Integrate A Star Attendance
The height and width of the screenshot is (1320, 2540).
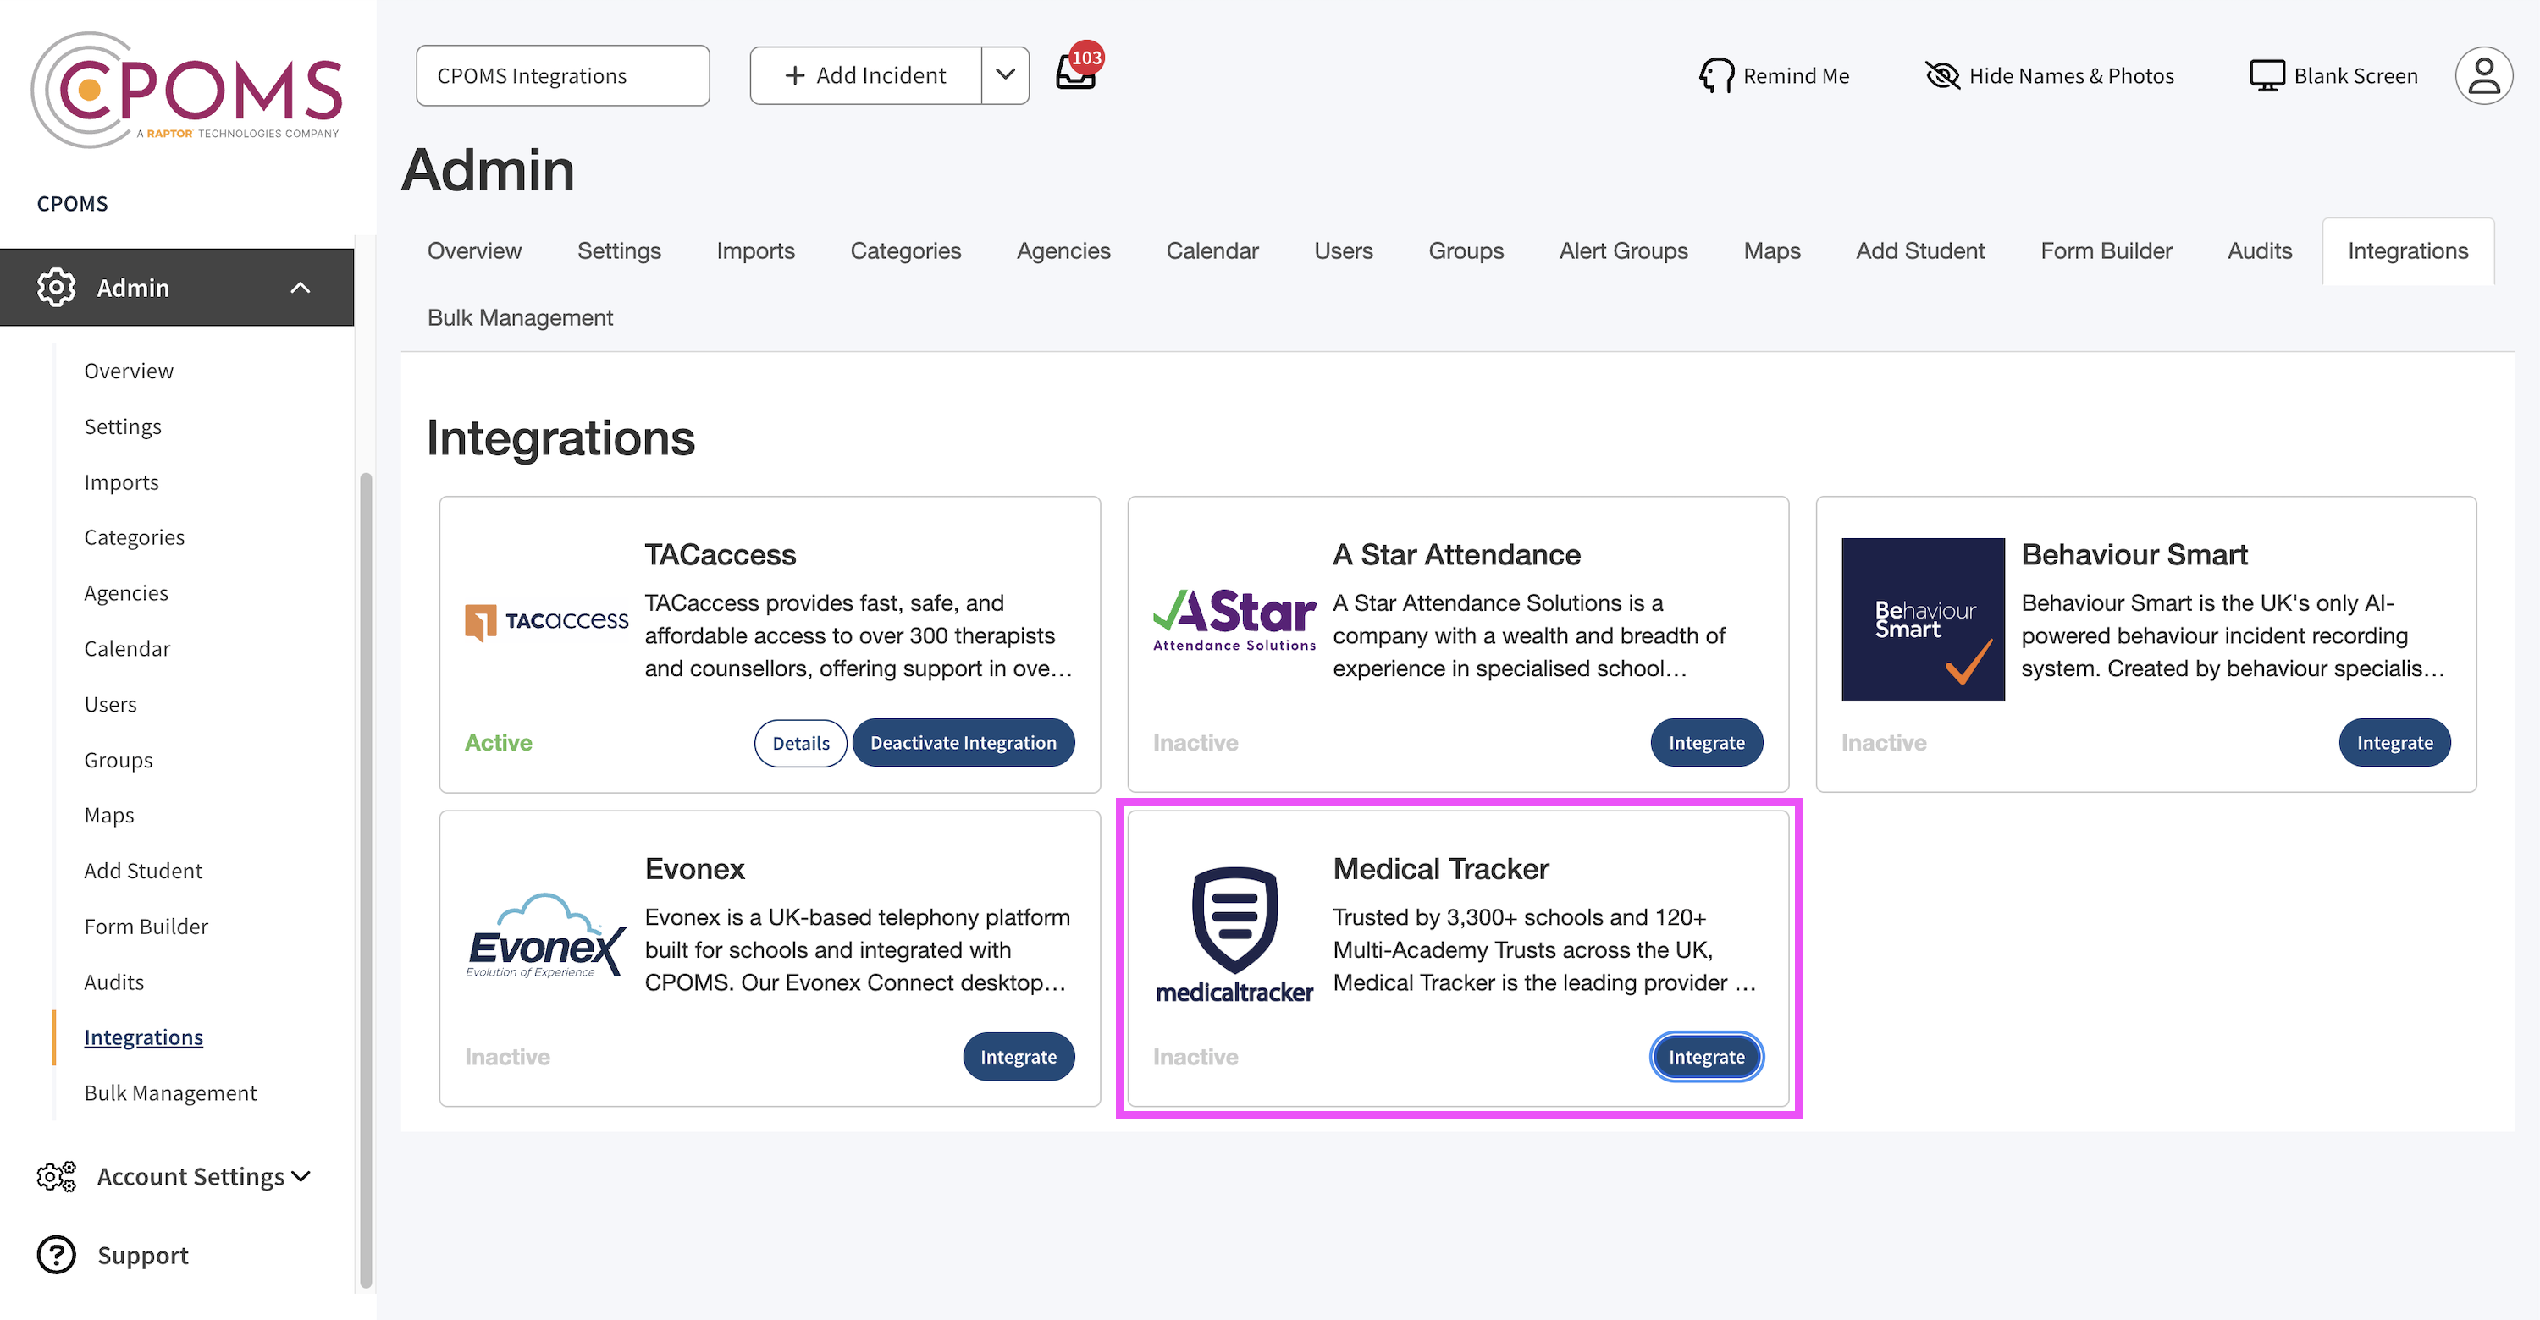pyautogui.click(x=1707, y=743)
